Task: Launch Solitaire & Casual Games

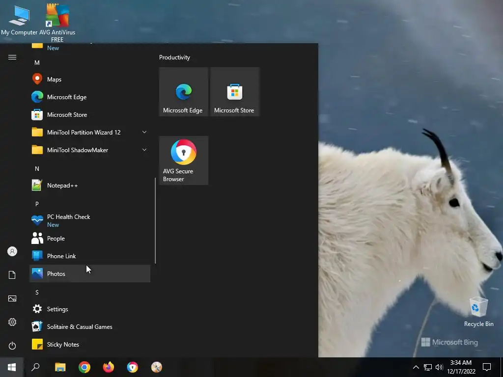Action: (x=90, y=326)
